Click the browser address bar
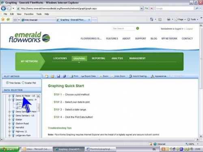 [78, 9]
